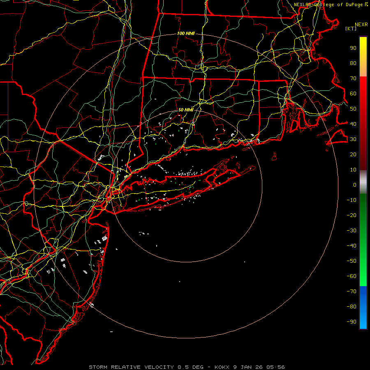The width and height of the screenshot is (370, 370).
Task: Select the positive 50 scale label
Action: [x=353, y=109]
